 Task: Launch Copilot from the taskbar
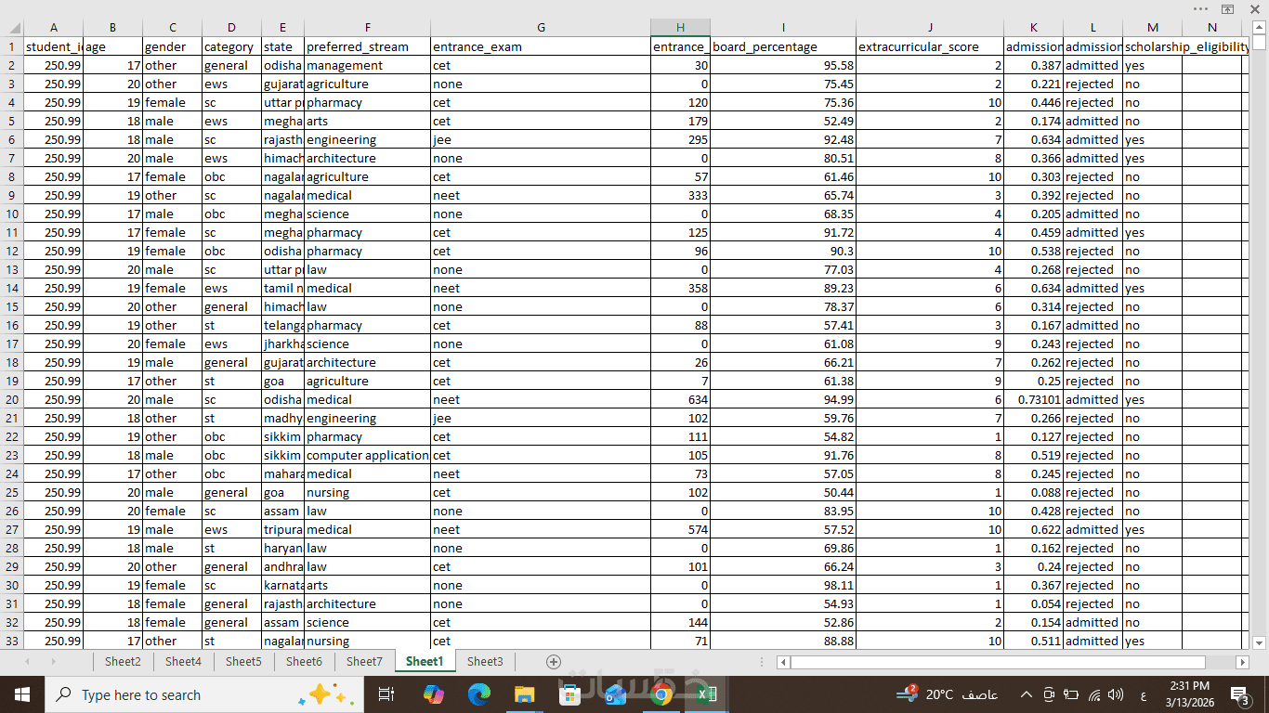point(433,694)
